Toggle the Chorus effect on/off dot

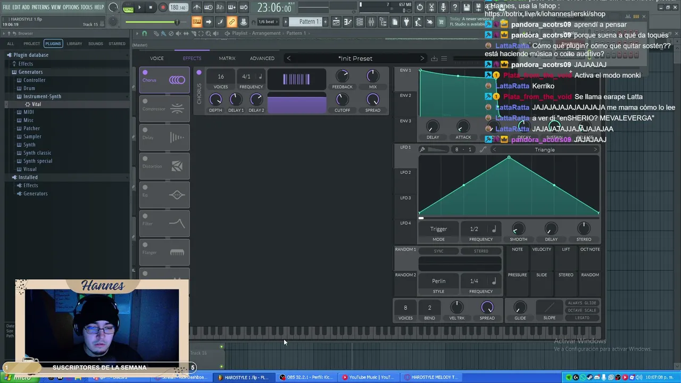point(145,72)
